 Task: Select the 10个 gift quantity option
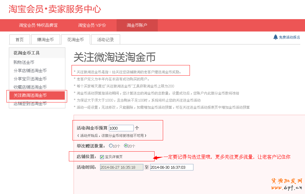(111, 146)
